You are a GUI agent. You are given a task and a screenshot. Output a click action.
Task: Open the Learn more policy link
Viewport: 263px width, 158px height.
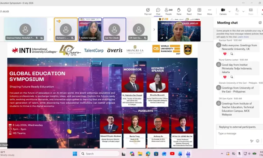coord(243,37)
